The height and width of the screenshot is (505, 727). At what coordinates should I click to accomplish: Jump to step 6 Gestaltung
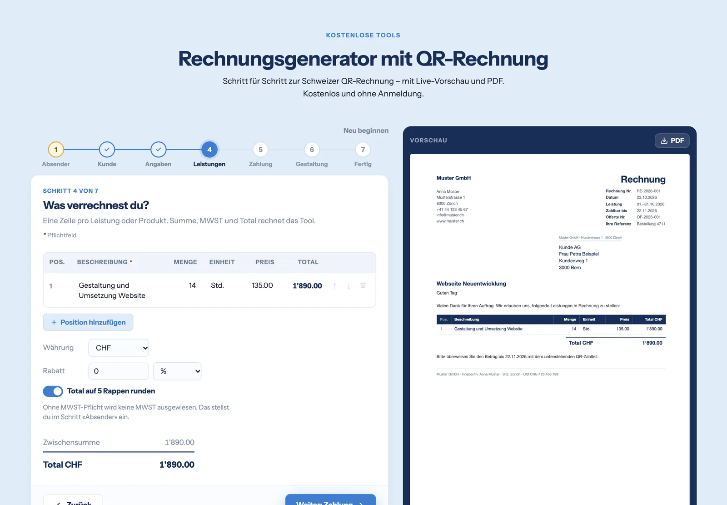click(x=312, y=150)
